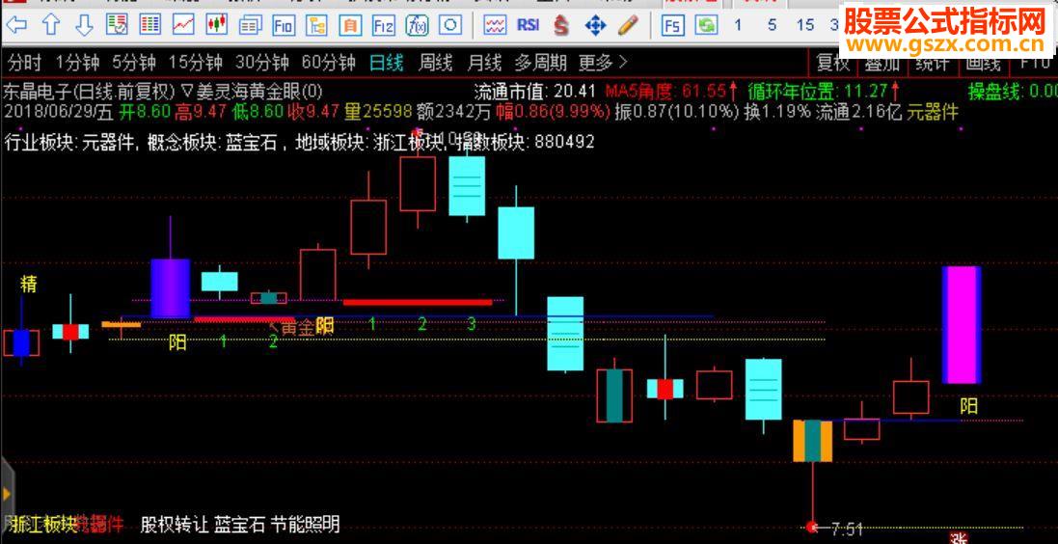The width and height of the screenshot is (1058, 544).
Task: Click the stacked windows toolbar icon
Action: point(251,26)
